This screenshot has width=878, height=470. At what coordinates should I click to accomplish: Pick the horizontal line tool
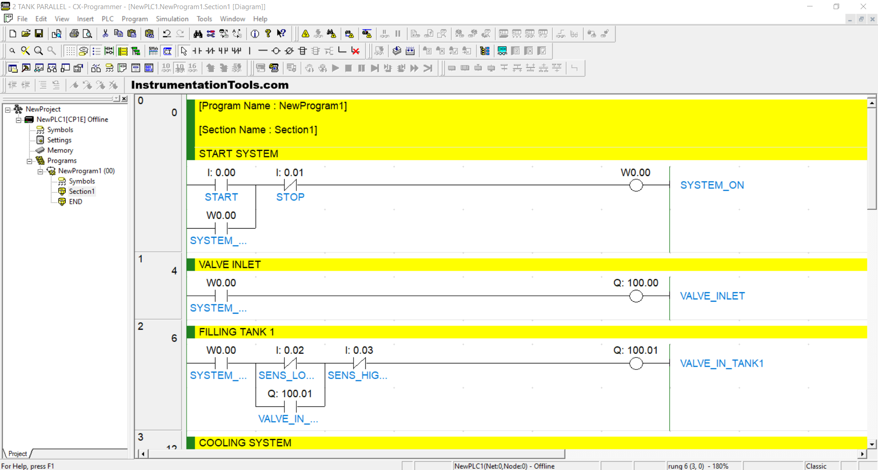click(x=263, y=51)
